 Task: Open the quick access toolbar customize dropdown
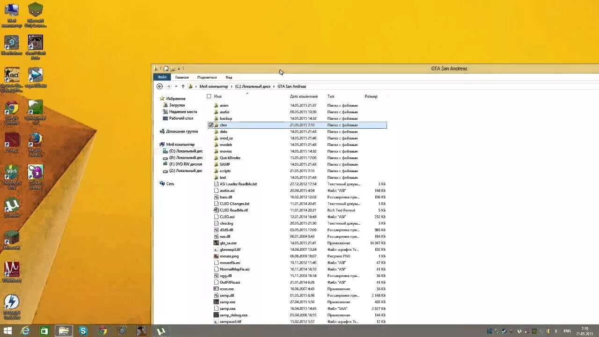click(x=179, y=69)
